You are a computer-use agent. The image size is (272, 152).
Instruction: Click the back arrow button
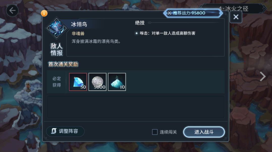tap(12, 11)
